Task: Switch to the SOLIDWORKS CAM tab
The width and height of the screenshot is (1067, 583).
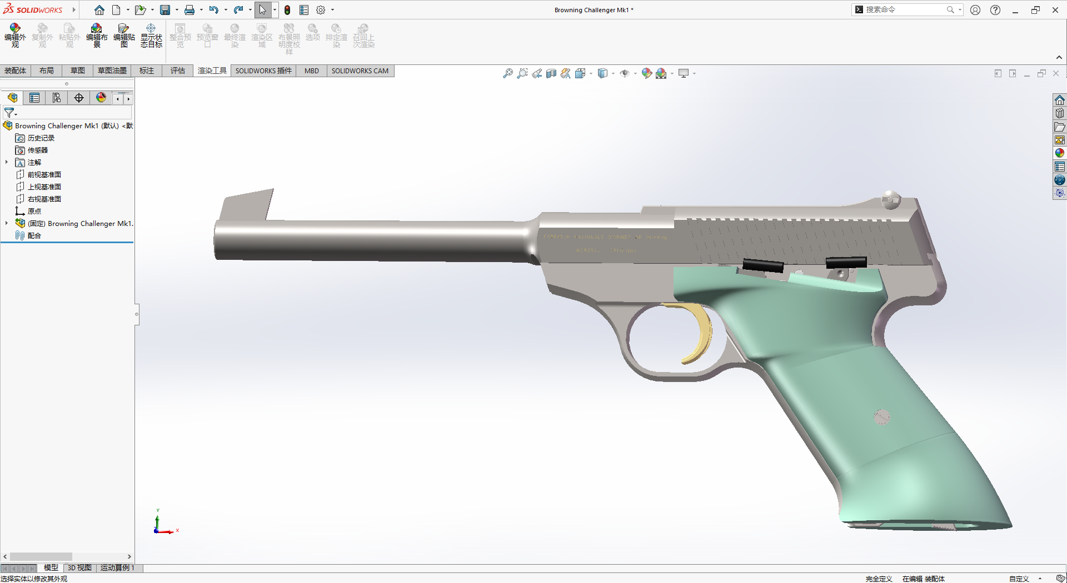Action: point(360,71)
